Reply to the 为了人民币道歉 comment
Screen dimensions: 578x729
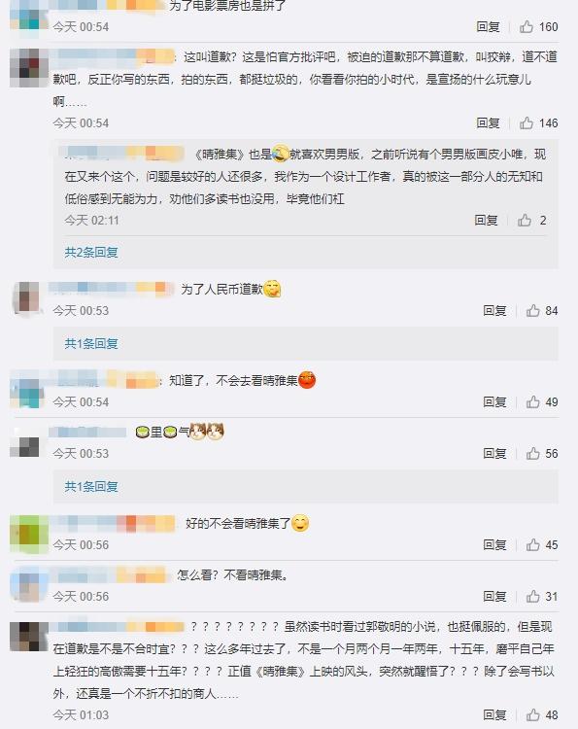494,310
